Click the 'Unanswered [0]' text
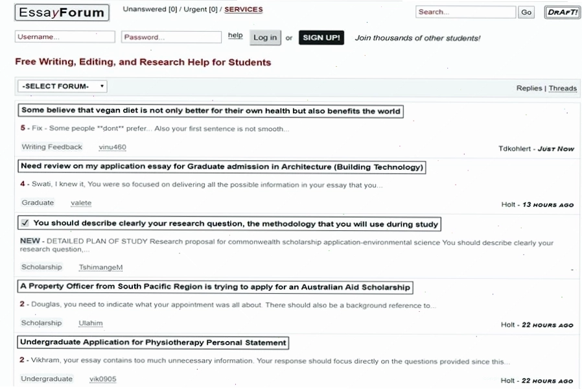582x389 pixels. pyautogui.click(x=150, y=9)
